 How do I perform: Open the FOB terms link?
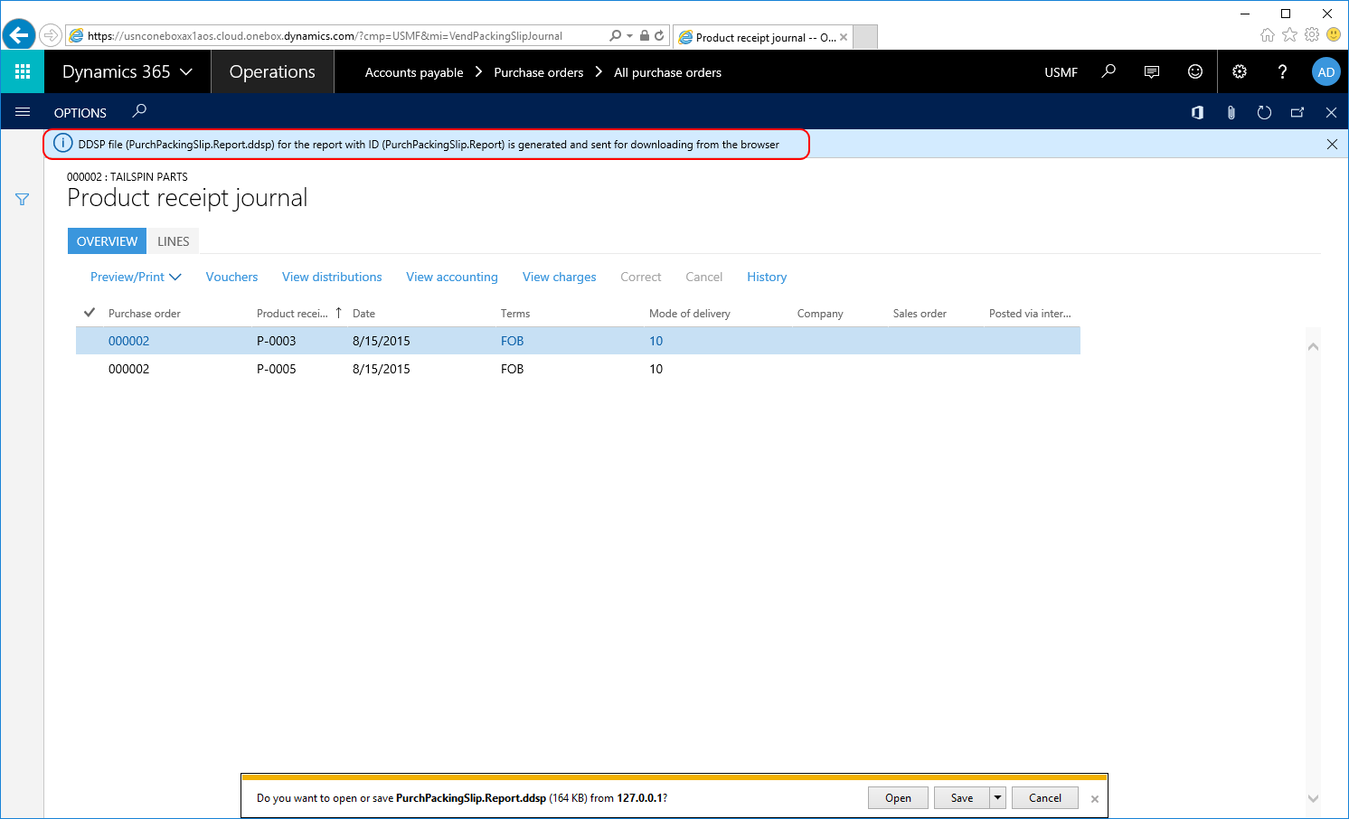[512, 341]
